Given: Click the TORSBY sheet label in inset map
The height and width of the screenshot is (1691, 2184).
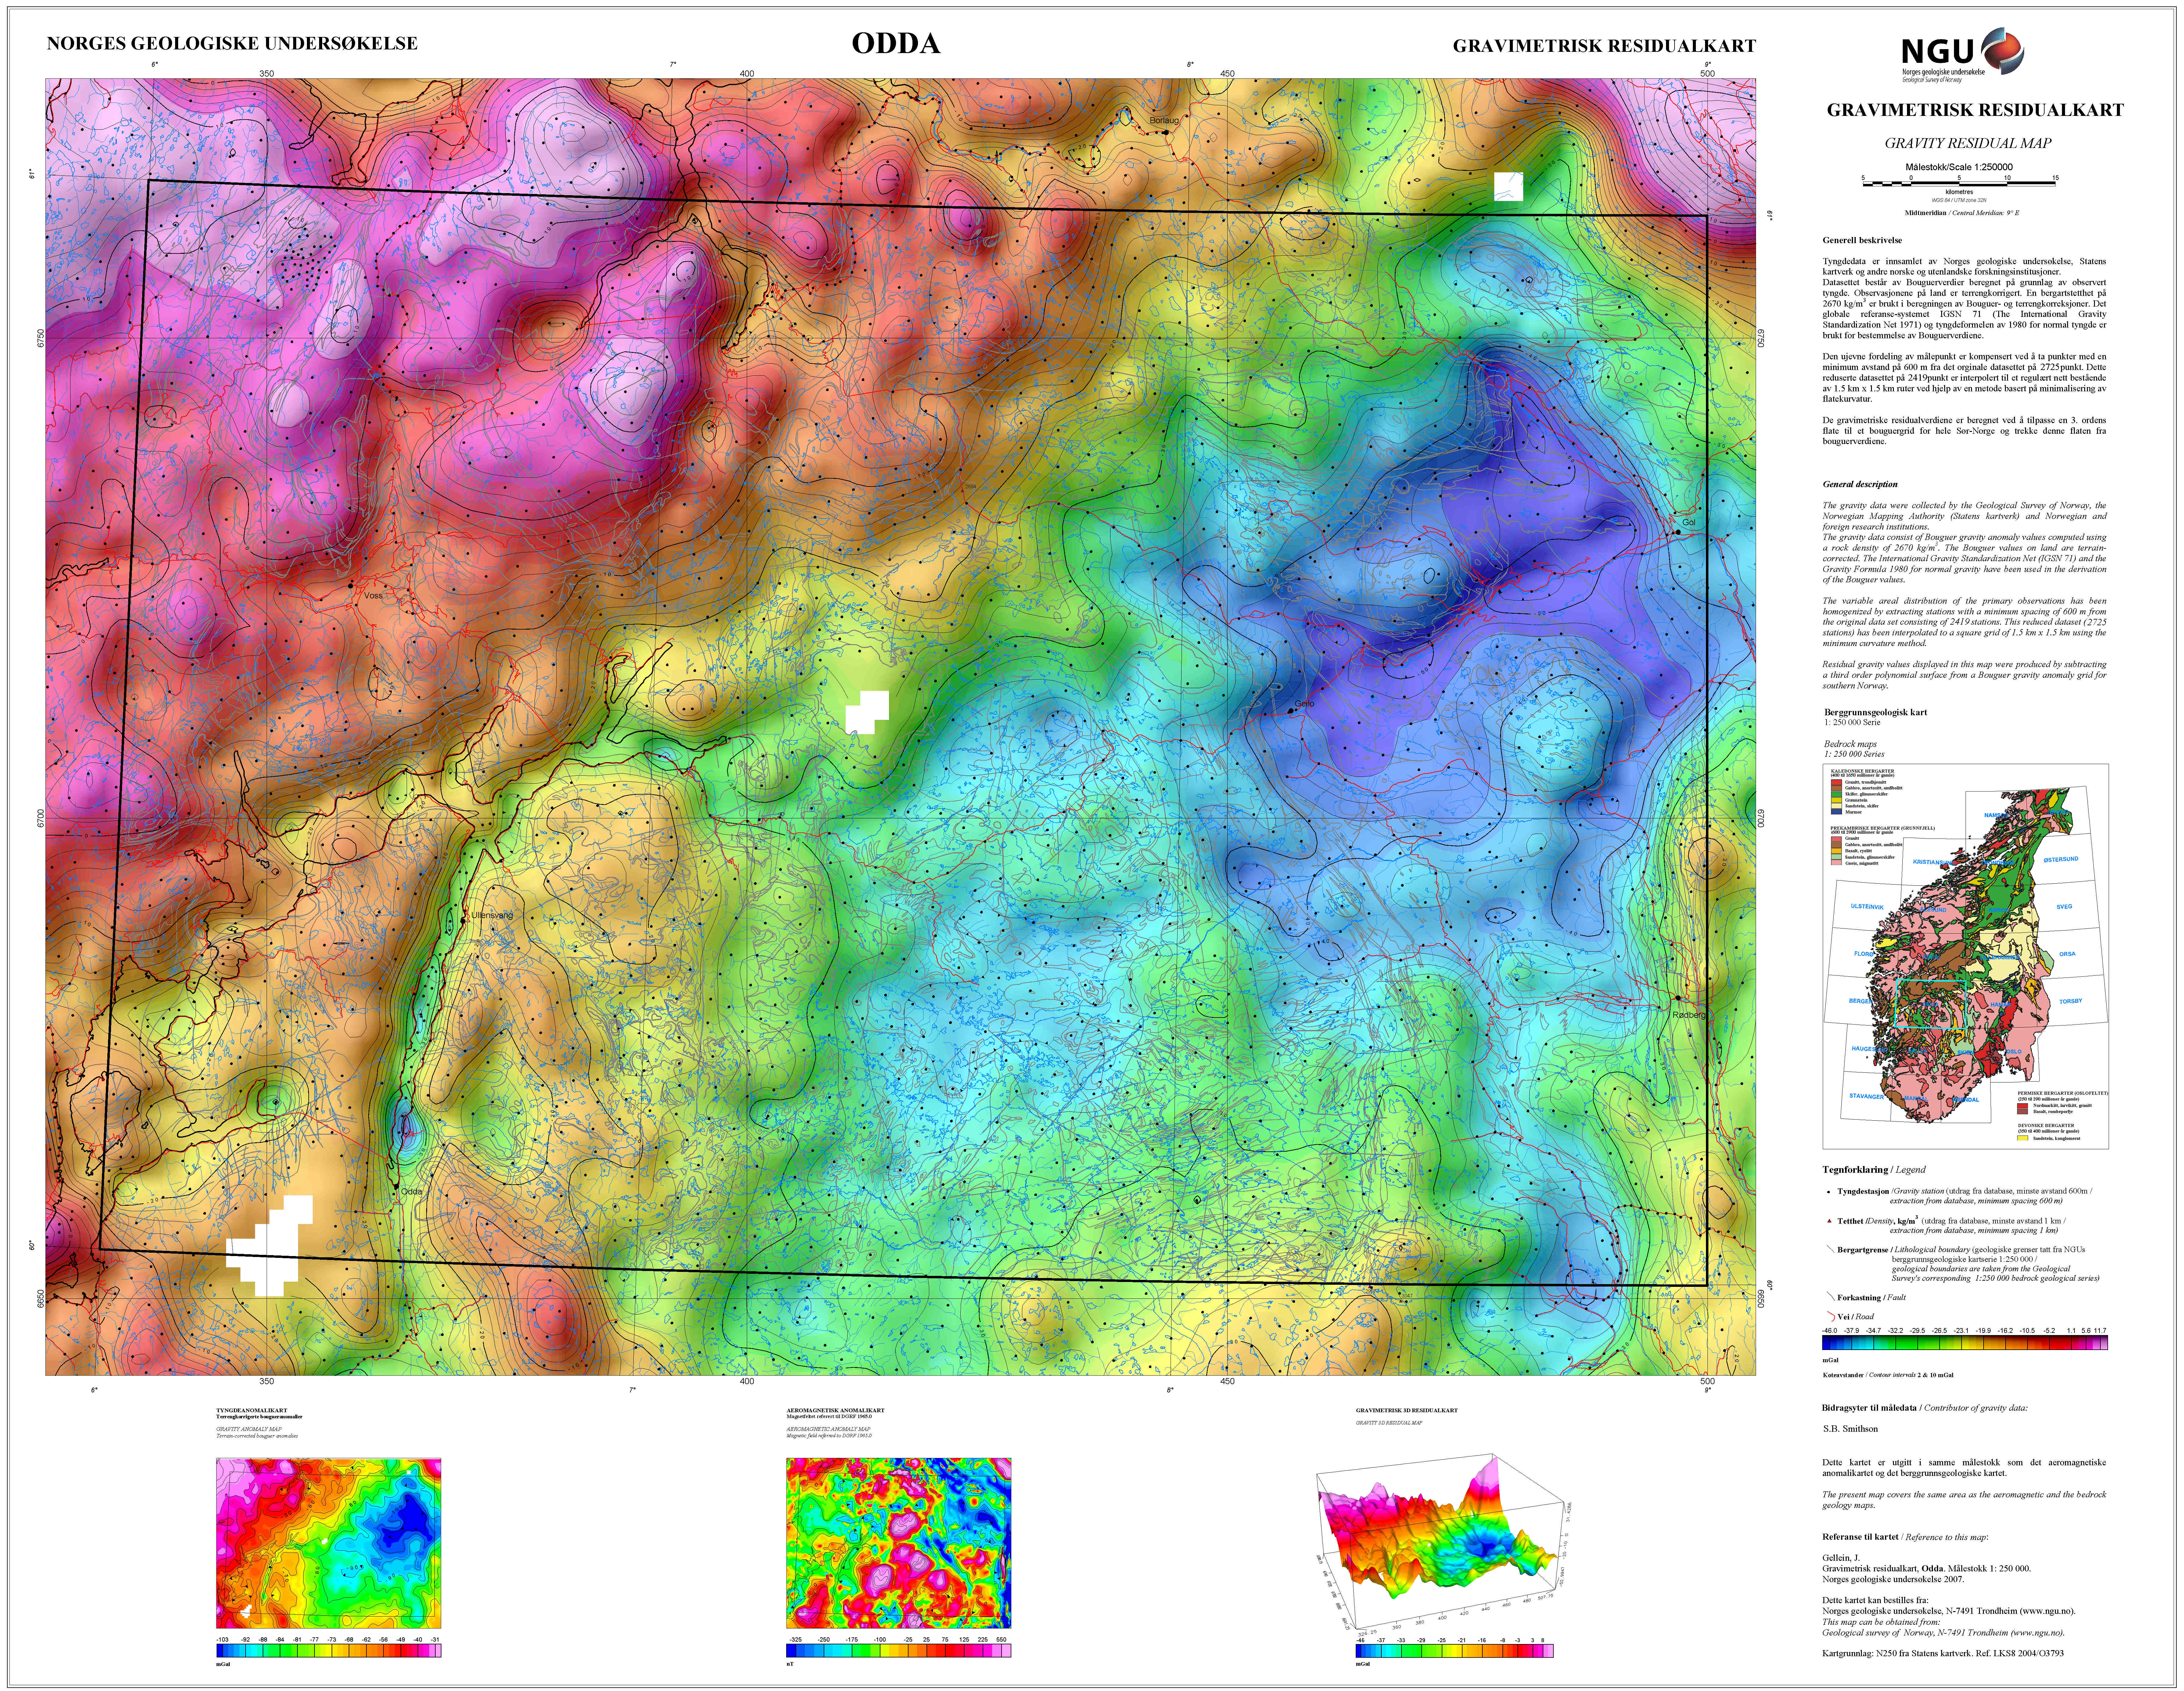Looking at the screenshot, I should [2071, 1001].
